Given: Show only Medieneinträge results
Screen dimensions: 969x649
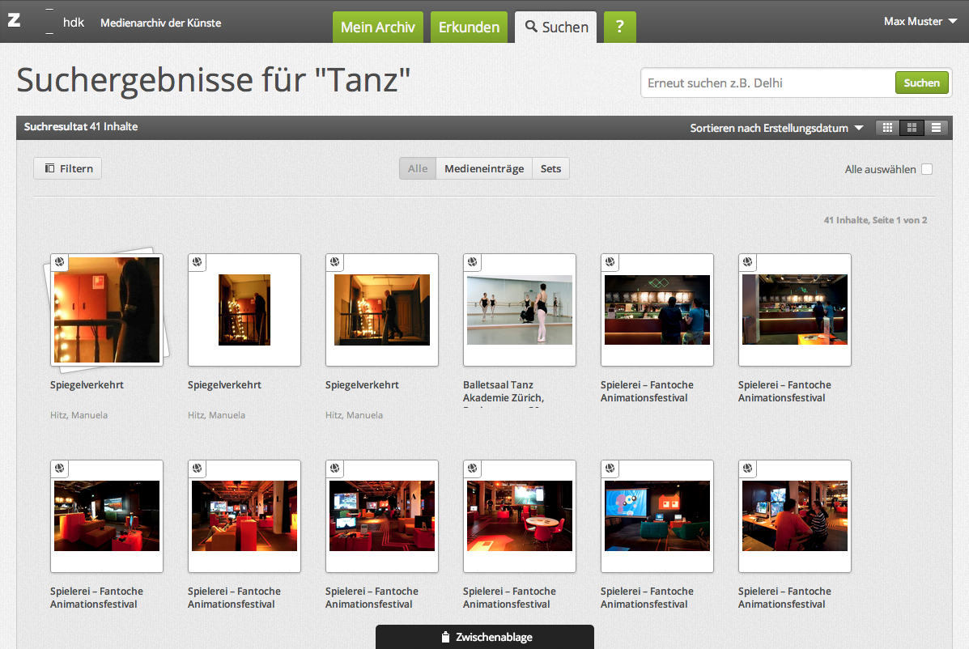Looking at the screenshot, I should [x=484, y=168].
